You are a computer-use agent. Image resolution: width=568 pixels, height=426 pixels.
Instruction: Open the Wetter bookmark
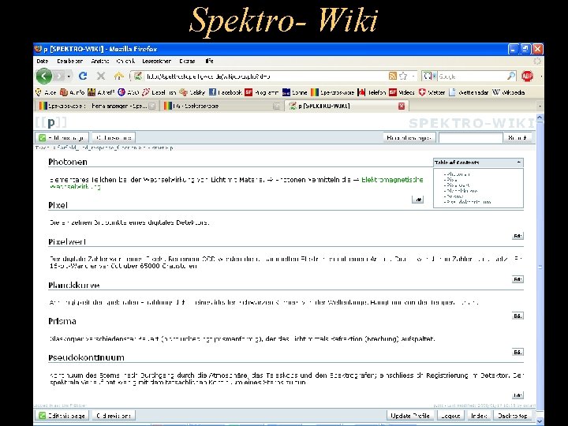coord(432,92)
